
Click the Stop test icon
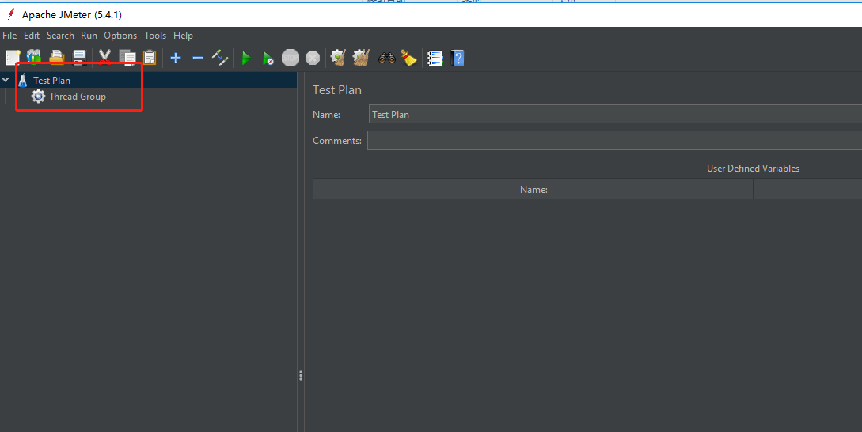pyautogui.click(x=290, y=58)
